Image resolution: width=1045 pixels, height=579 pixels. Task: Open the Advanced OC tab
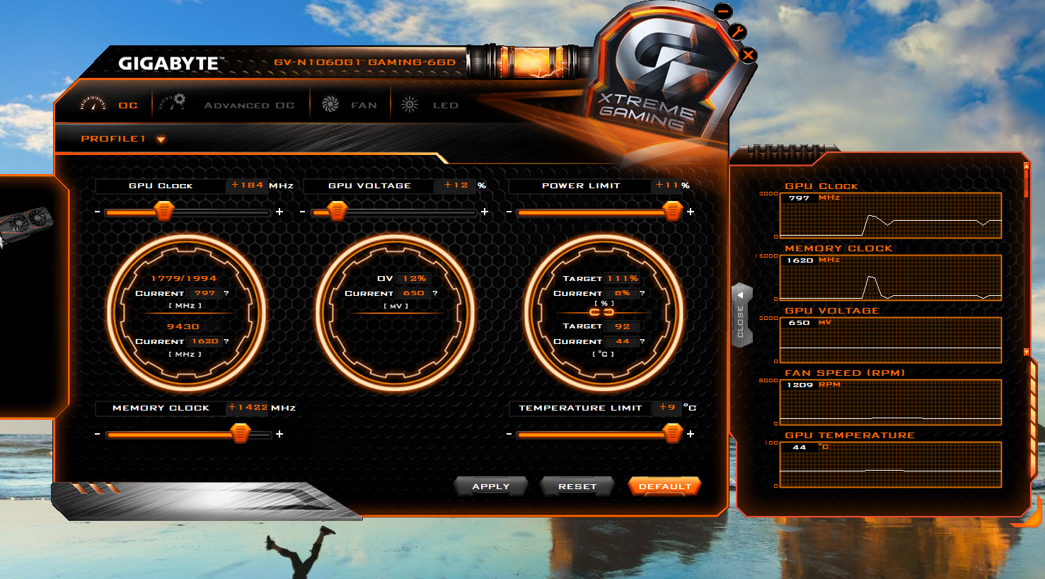(249, 105)
